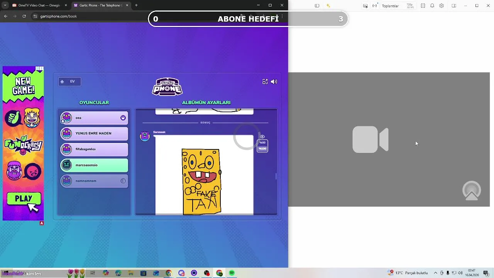Viewport: 494px width, 278px height.
Task: Open the clock showing 02:47
Action: [472, 273]
